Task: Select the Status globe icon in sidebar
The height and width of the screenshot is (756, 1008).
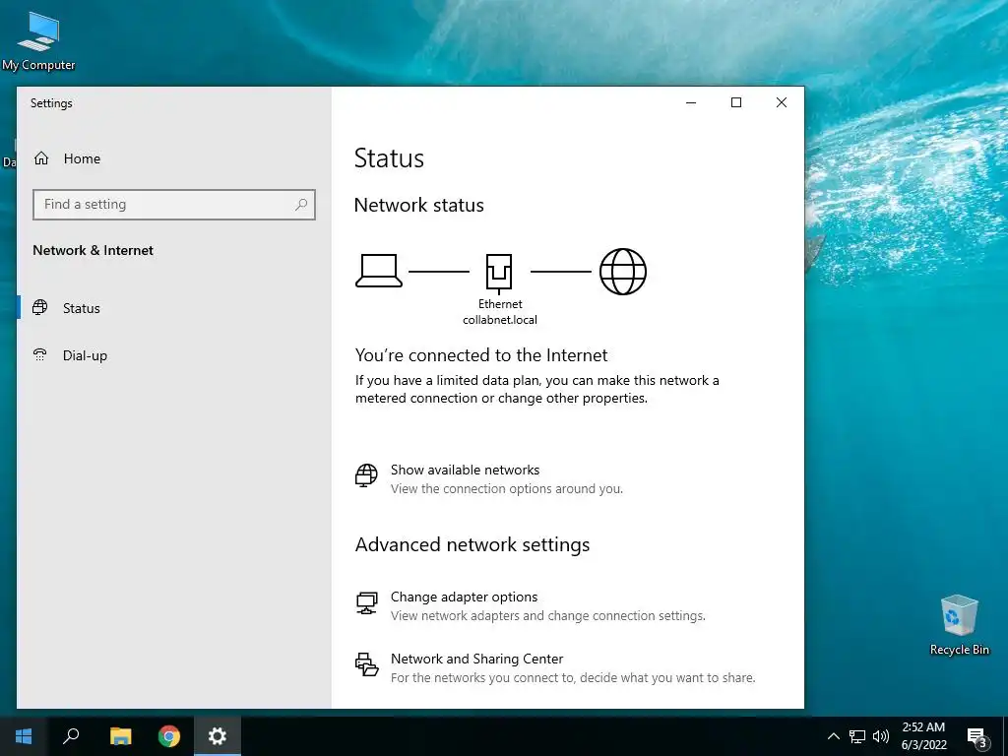Action: [39, 307]
